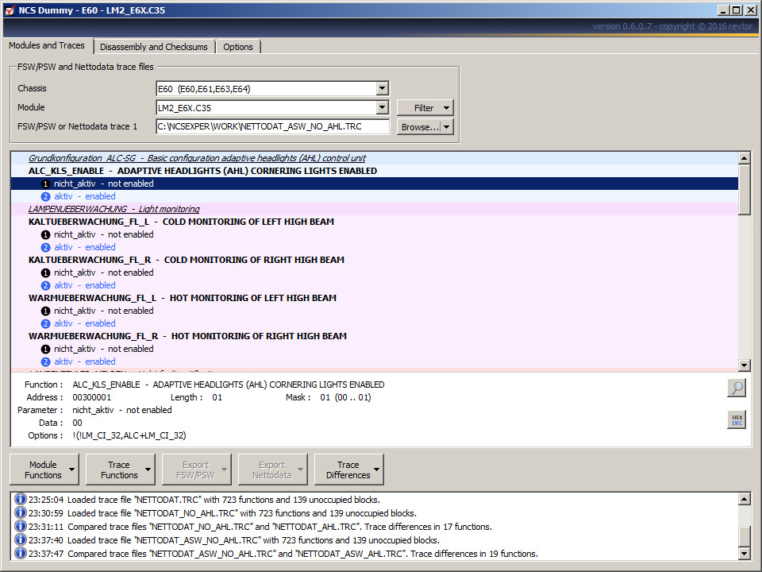This screenshot has height=572, width=762.
Task: Click the Address value 00300001
Action: pyautogui.click(x=92, y=397)
